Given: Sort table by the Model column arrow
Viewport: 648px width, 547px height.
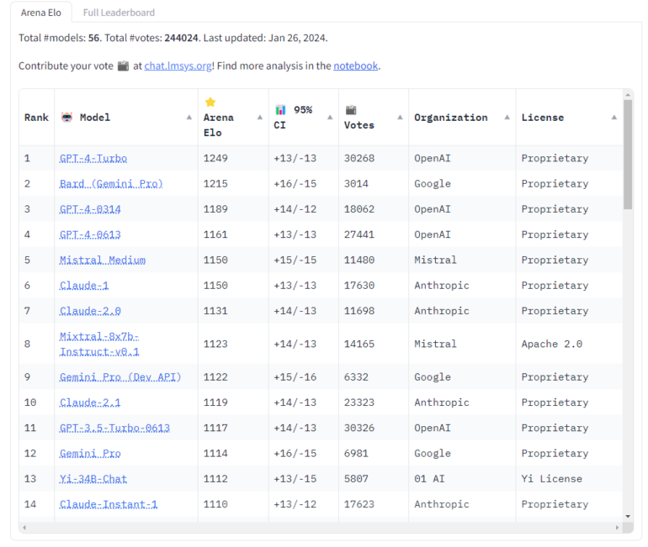Looking at the screenshot, I should [189, 118].
